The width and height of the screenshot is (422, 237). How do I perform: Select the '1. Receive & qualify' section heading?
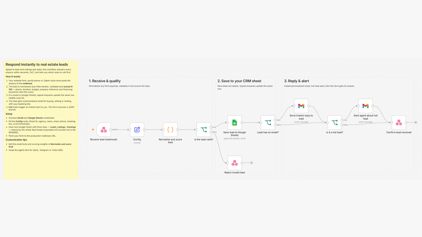click(x=105, y=81)
